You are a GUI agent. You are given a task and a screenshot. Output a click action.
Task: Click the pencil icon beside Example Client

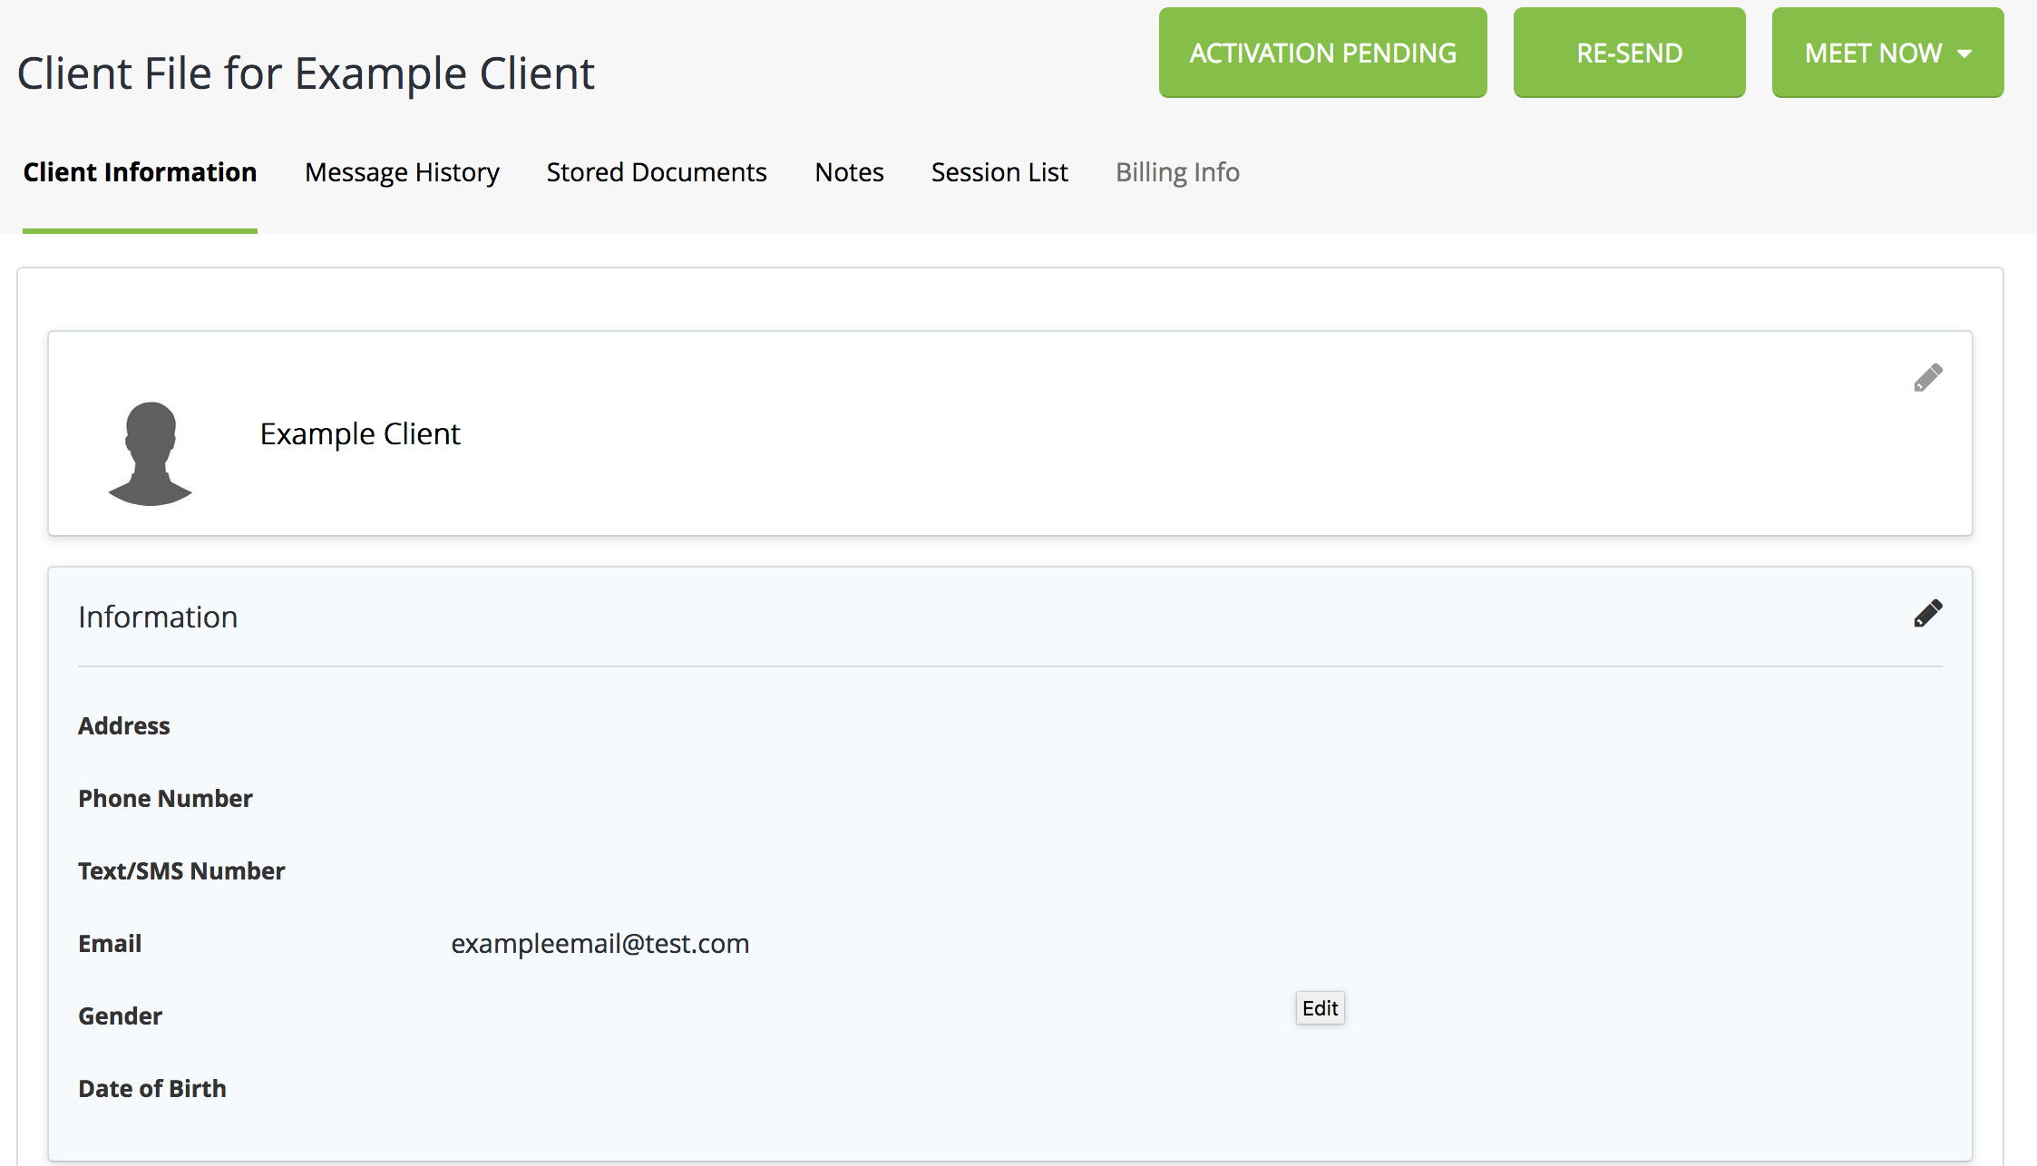pyautogui.click(x=1927, y=377)
